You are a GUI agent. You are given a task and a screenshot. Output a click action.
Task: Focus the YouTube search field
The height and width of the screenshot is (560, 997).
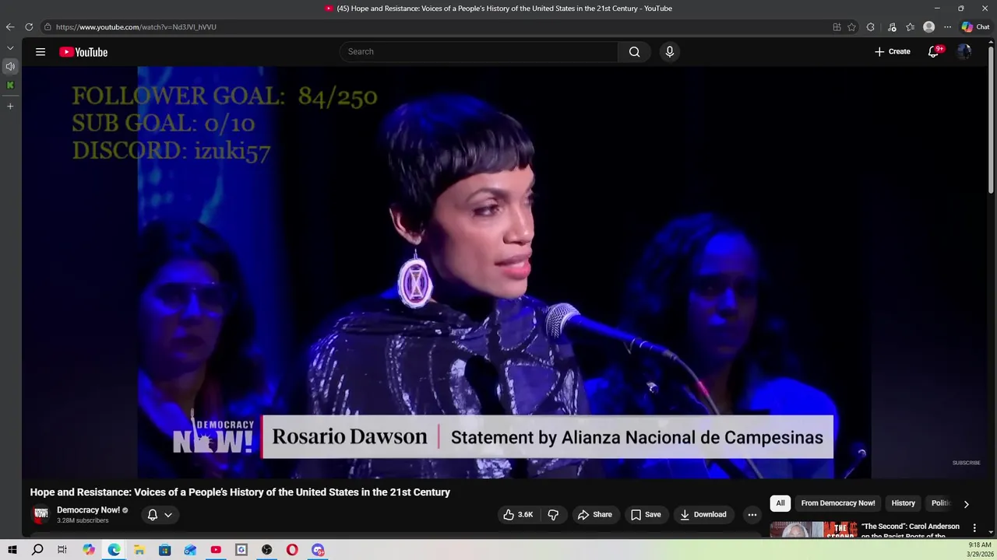(x=479, y=51)
